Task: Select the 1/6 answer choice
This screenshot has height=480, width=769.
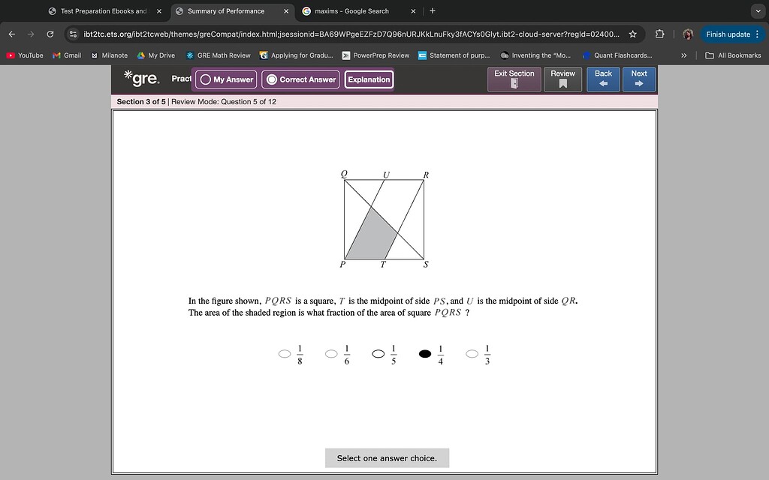Action: (x=330, y=353)
